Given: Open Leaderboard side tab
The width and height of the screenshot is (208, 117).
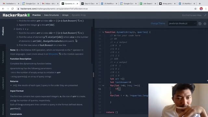Looking at the screenshot, I should [3, 83].
